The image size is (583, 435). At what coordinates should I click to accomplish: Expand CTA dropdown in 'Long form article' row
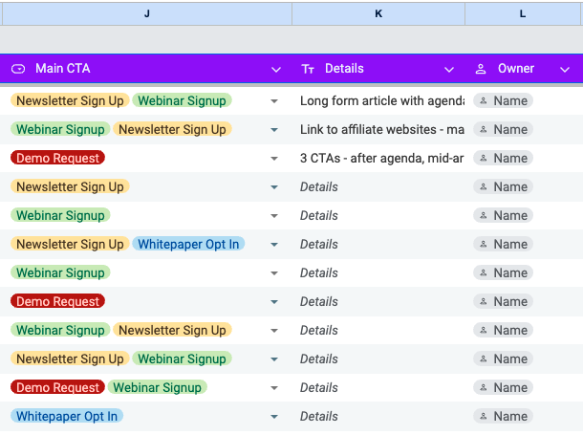coord(274,101)
